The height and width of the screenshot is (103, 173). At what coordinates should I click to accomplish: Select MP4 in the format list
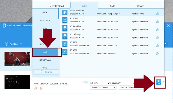tap(45, 12)
